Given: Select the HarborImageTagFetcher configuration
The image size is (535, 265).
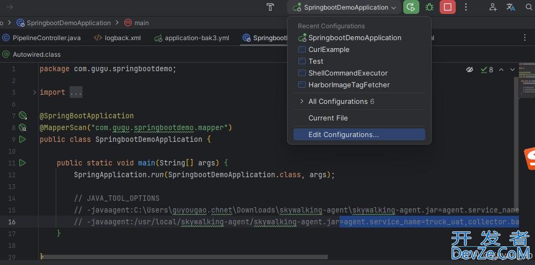Looking at the screenshot, I should coord(359,85).
